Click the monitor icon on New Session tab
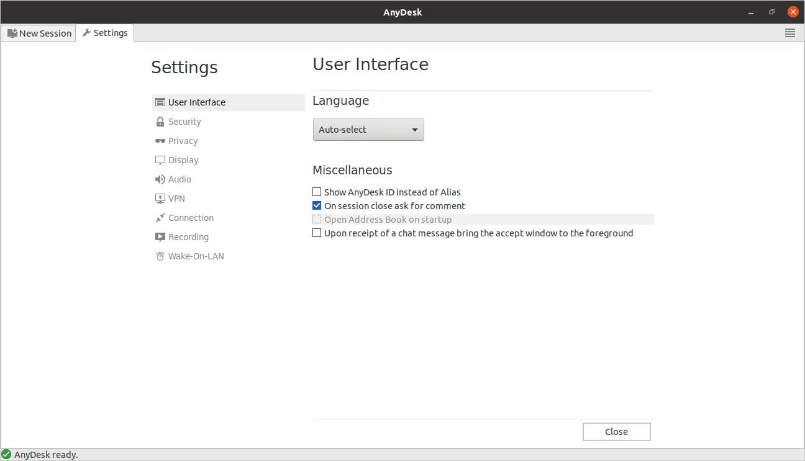805x461 pixels. click(12, 33)
